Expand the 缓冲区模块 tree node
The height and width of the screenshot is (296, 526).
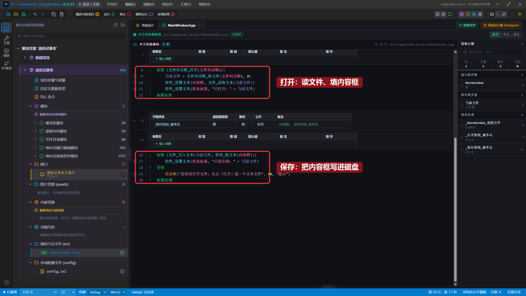point(36,123)
